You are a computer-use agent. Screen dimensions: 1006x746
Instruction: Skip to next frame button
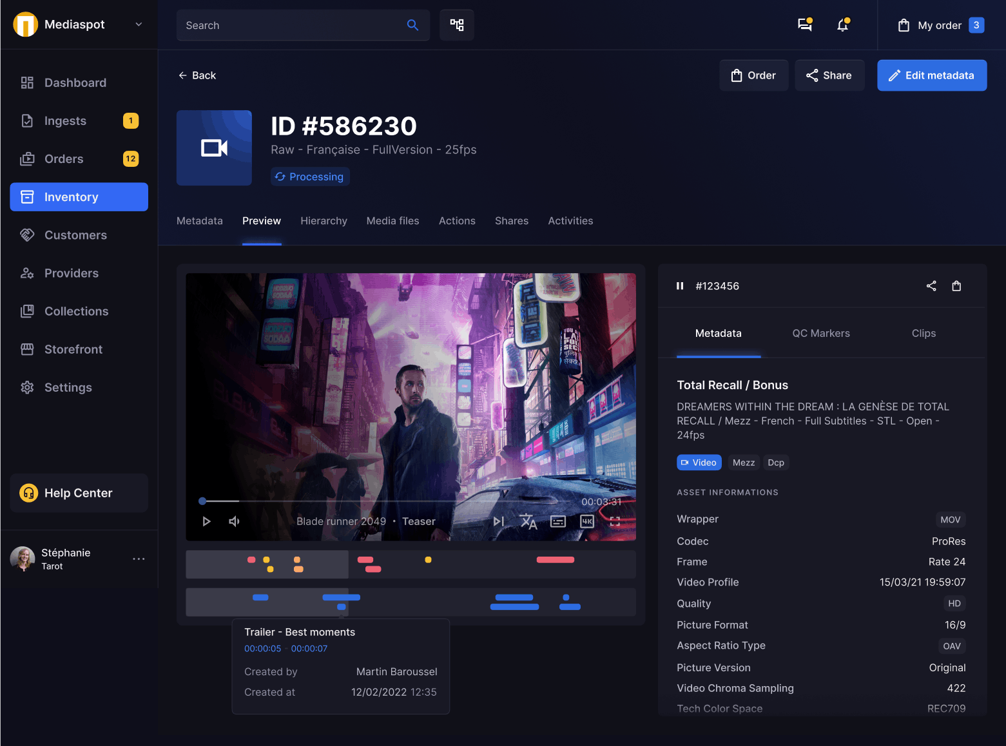coord(499,521)
